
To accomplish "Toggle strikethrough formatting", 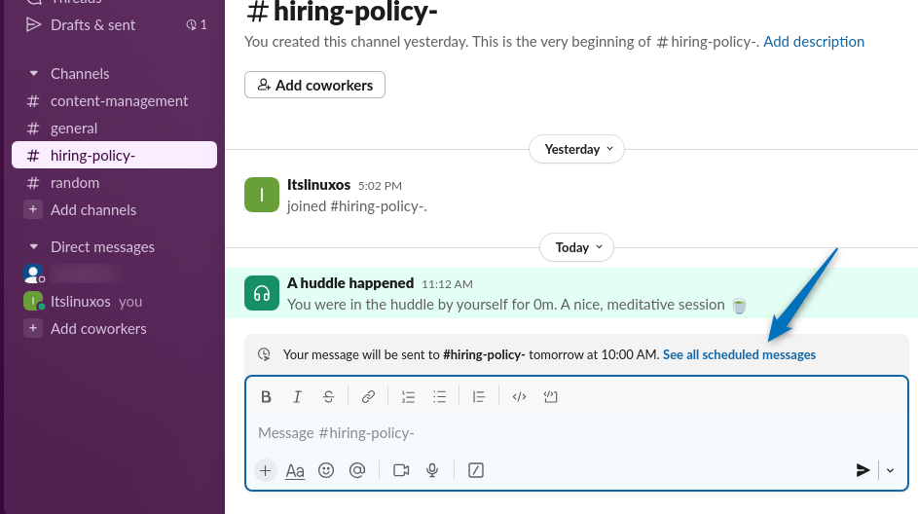I will (x=328, y=397).
